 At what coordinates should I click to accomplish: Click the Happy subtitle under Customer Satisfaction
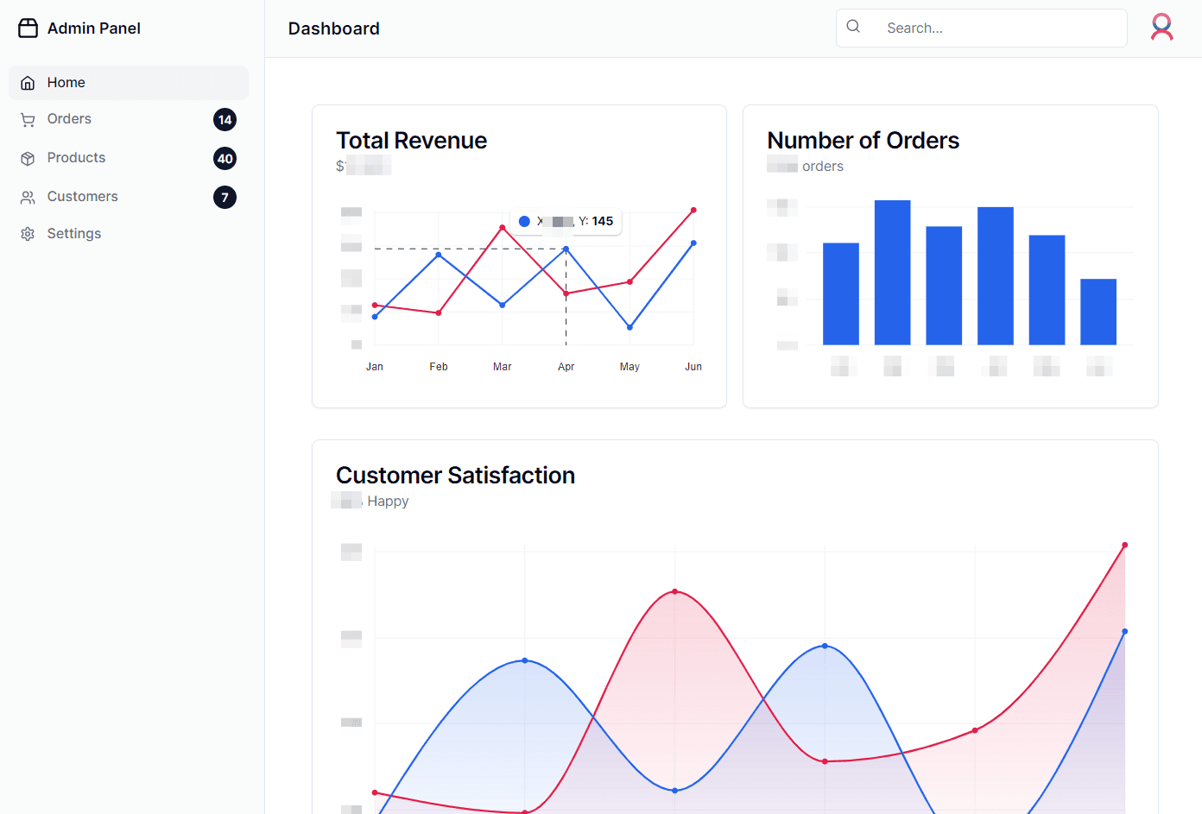tap(388, 502)
